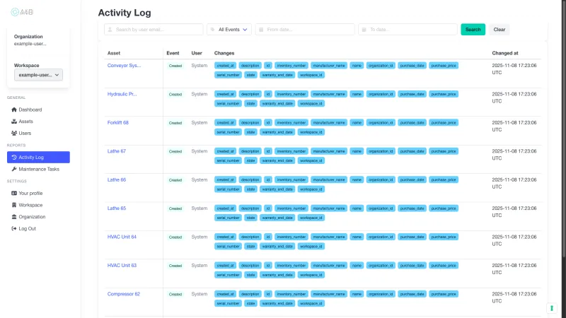
Task: Open the Hydraulic Pr... asset link
Action: coord(122,94)
